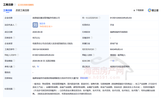Click the help icon beside 工商注册 heading
Screen dimensions: 163x100
tap(15, 5)
